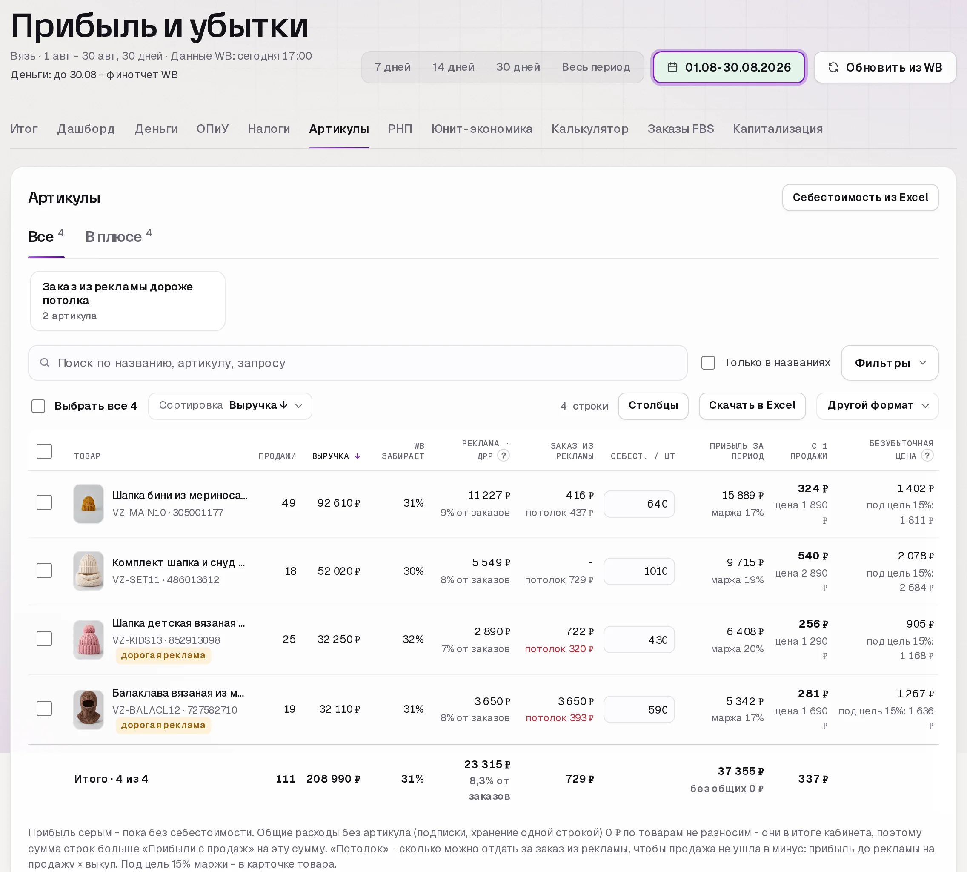Open thumbnail of Шапка бини из мериноса
967x872 pixels.
pyautogui.click(x=89, y=503)
